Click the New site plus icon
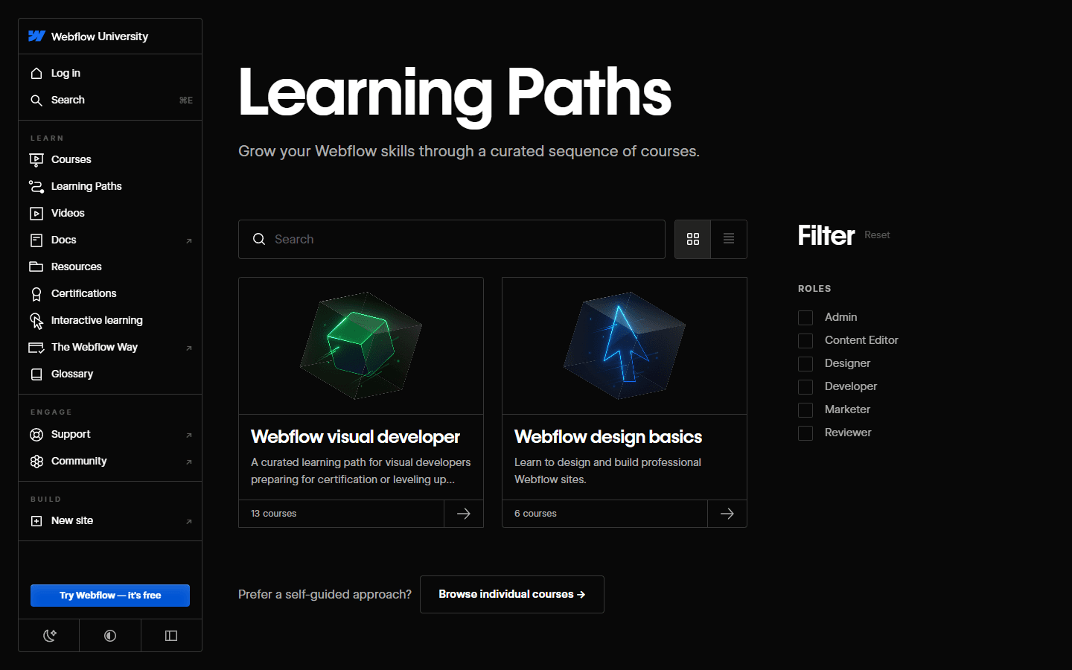The width and height of the screenshot is (1072, 670). [36, 521]
